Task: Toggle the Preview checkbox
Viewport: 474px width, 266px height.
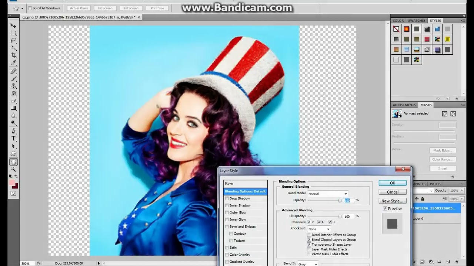Action: pos(385,208)
